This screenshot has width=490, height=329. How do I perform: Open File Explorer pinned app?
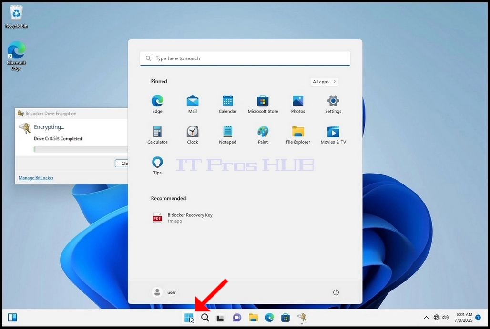(x=298, y=135)
